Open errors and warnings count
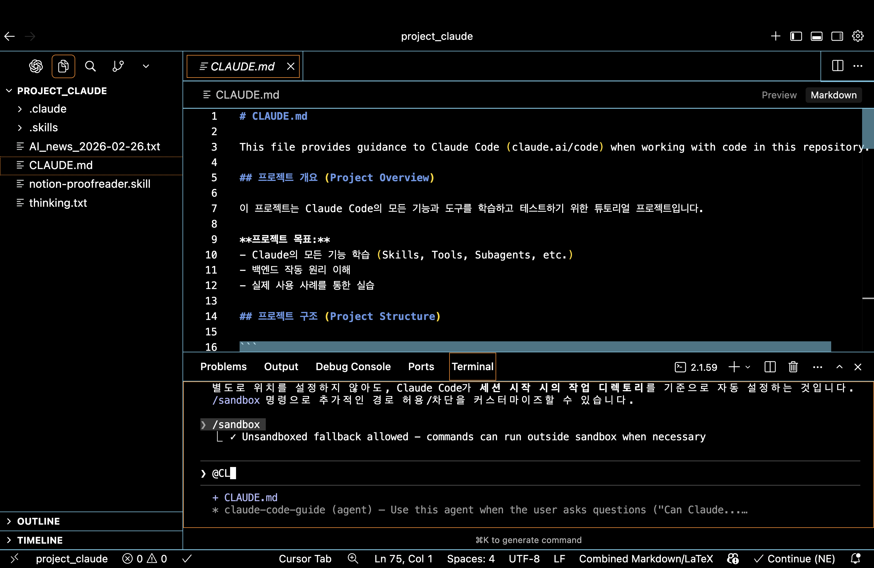The height and width of the screenshot is (568, 874). coord(145,558)
